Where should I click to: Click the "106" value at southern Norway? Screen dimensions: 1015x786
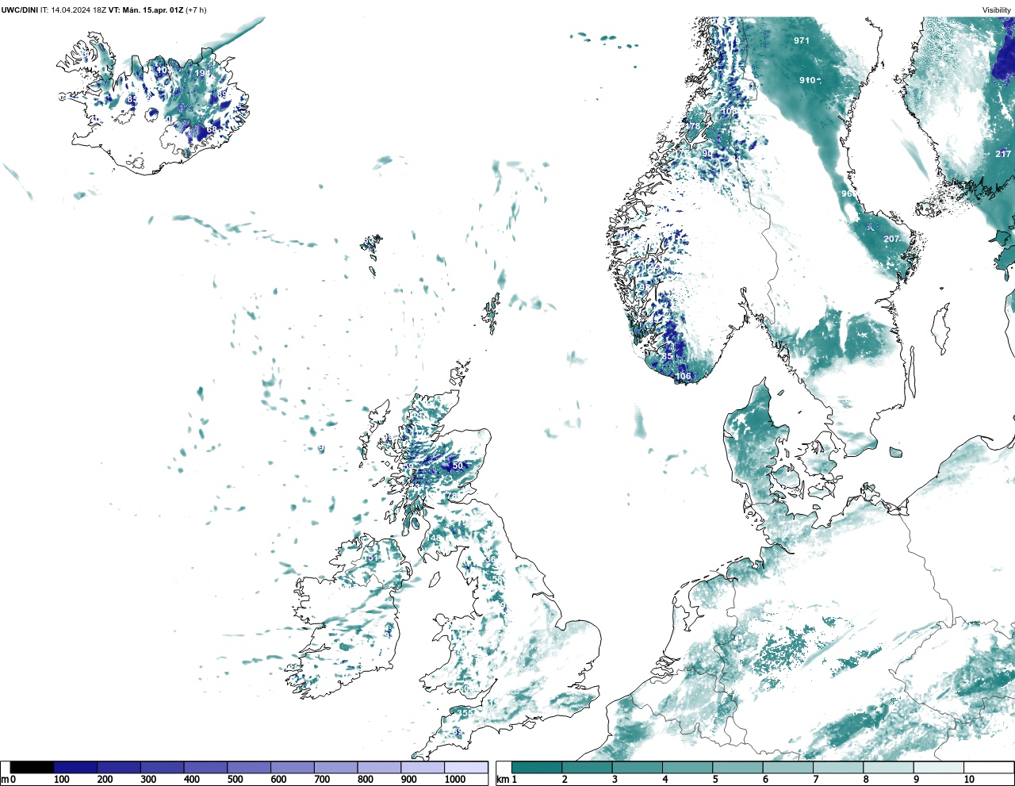[684, 376]
